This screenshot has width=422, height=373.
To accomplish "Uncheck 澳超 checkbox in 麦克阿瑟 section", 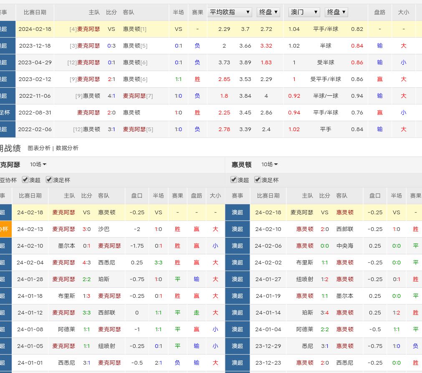I will (x=25, y=180).
